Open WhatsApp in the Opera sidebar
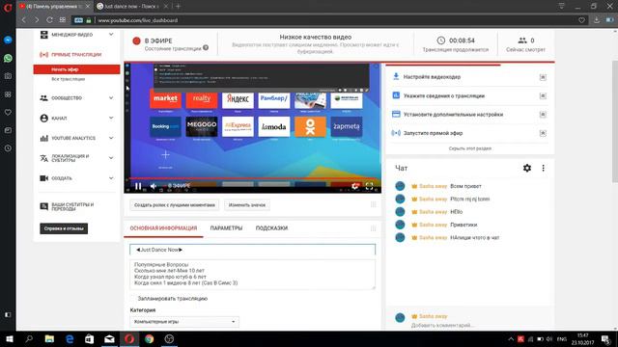Viewport: 618px width, 347px height. [8, 58]
